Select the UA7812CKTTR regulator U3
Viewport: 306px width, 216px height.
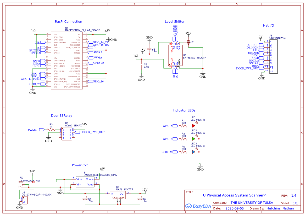point(118,195)
